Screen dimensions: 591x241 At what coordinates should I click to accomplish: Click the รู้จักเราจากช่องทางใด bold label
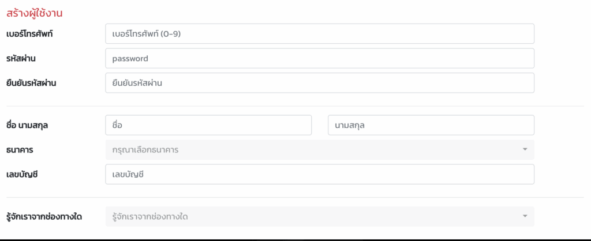(x=48, y=217)
